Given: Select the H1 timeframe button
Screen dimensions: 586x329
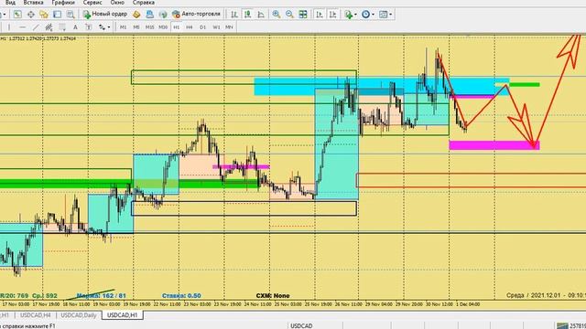Looking at the screenshot, I should tap(177, 27).
